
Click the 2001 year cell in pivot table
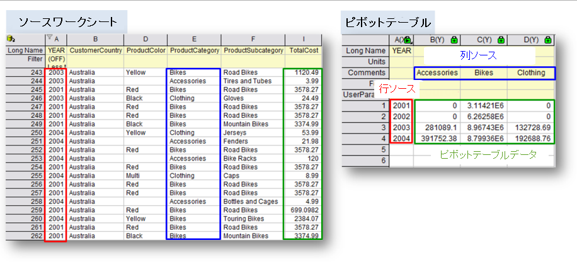click(401, 106)
